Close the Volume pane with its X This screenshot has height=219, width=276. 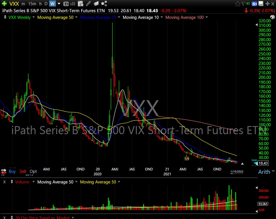[4, 182]
